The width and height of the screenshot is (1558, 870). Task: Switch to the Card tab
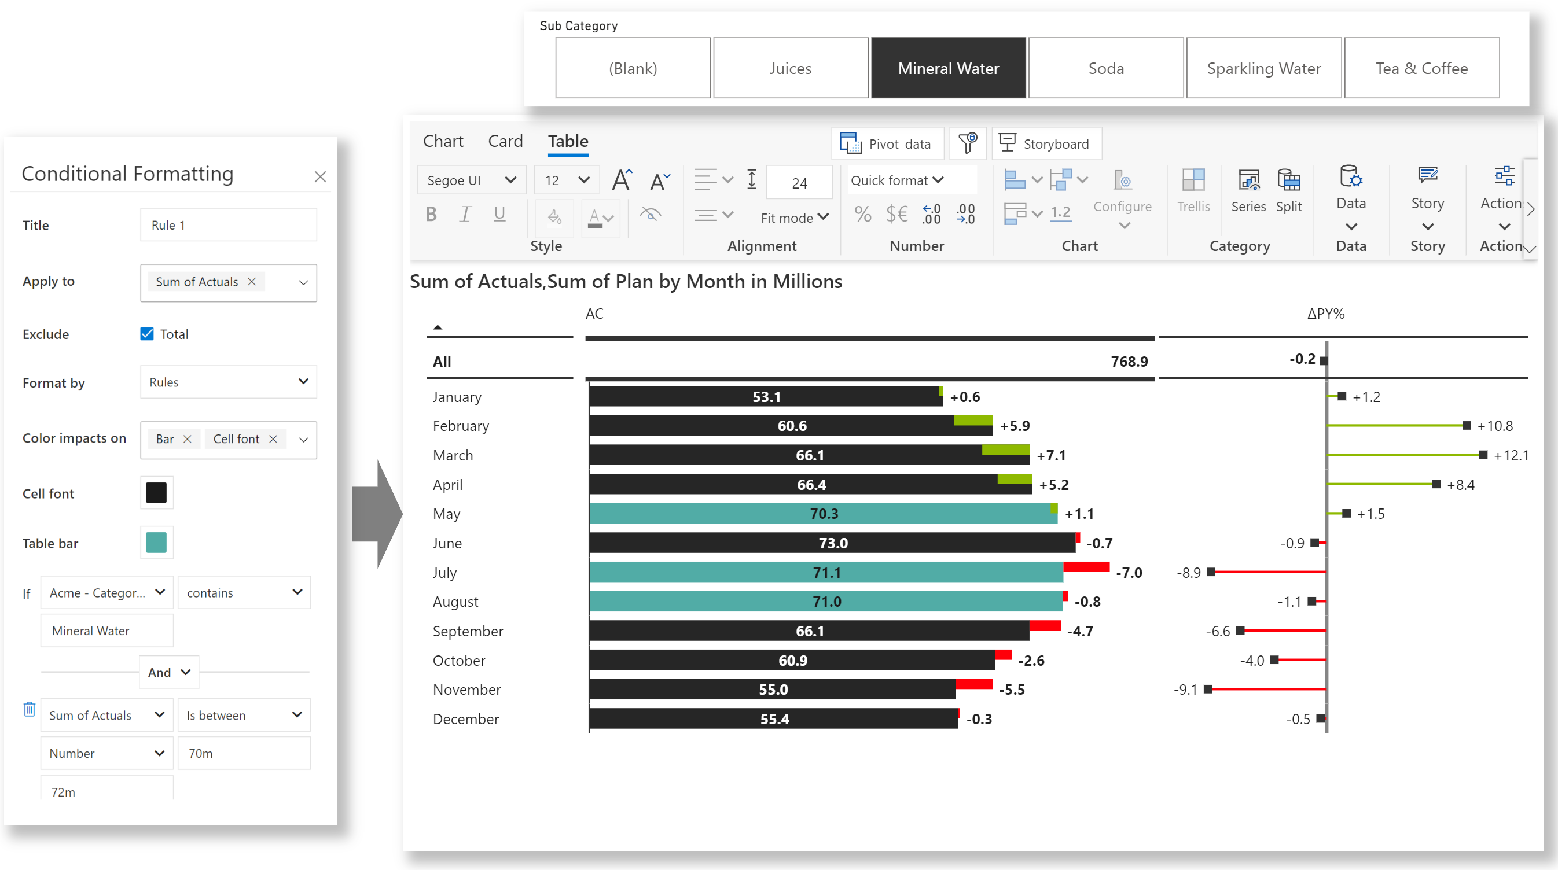coord(505,141)
